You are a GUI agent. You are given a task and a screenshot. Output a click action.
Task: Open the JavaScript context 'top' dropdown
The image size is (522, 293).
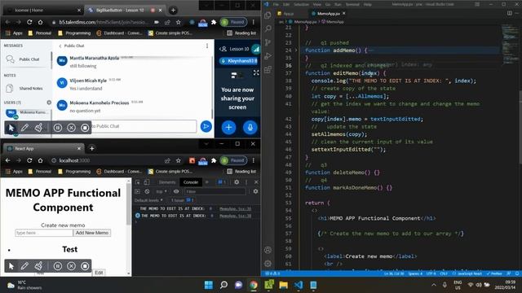click(x=161, y=191)
